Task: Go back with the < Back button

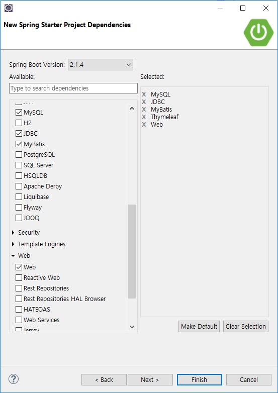Action: (104, 380)
